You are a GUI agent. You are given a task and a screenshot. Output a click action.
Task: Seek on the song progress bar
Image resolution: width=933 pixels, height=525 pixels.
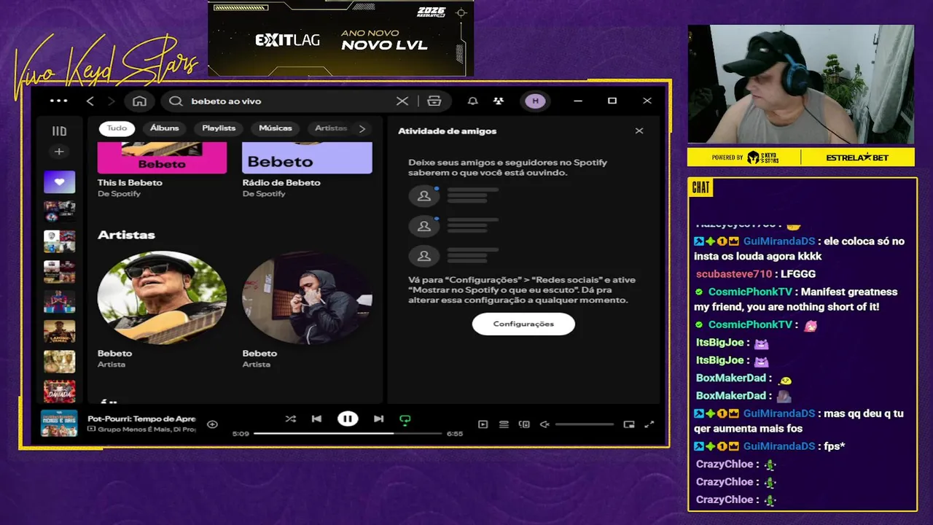348,433
